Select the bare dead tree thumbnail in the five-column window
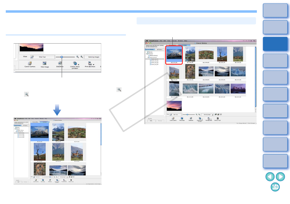The height and width of the screenshot is (204, 290). point(222,54)
